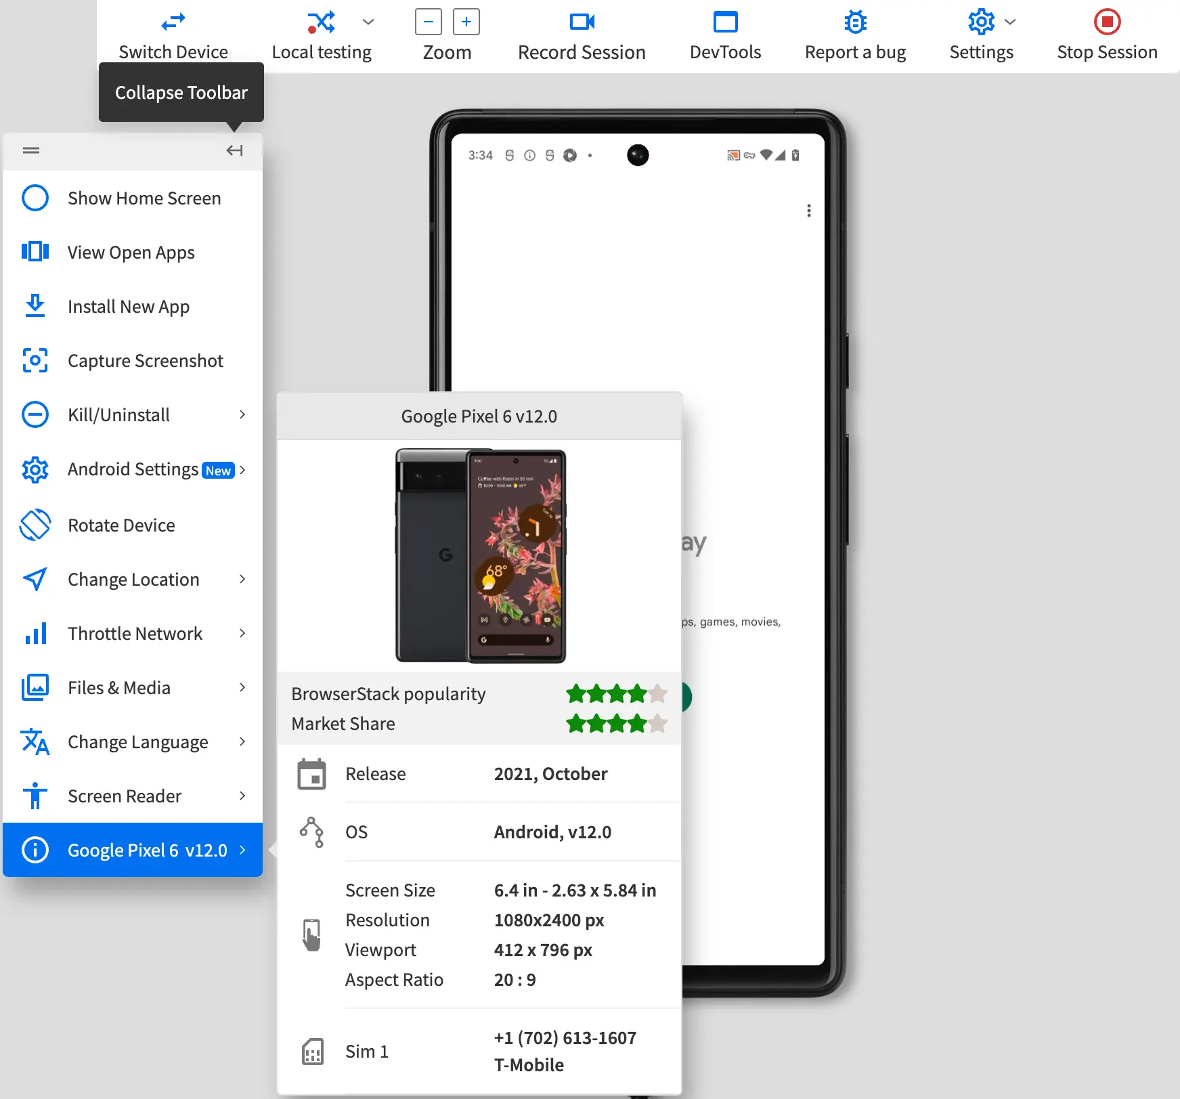The height and width of the screenshot is (1099, 1180).
Task: Zoom in using the plus button
Action: [466, 22]
